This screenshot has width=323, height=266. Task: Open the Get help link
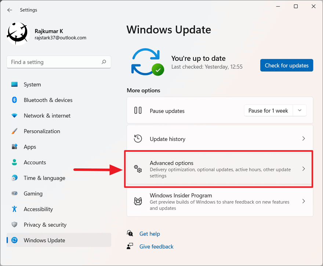point(149,234)
